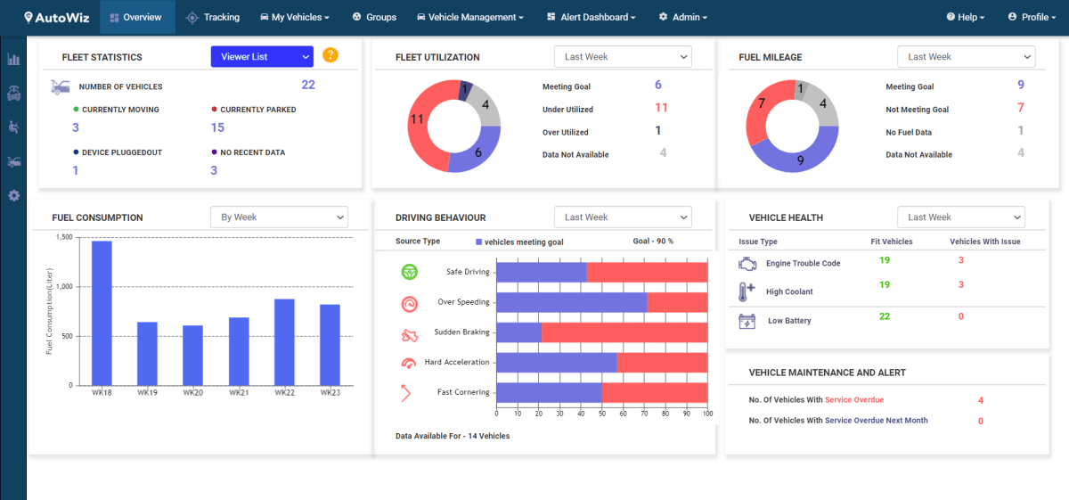Open the tow truck sidebar icon

click(13, 161)
